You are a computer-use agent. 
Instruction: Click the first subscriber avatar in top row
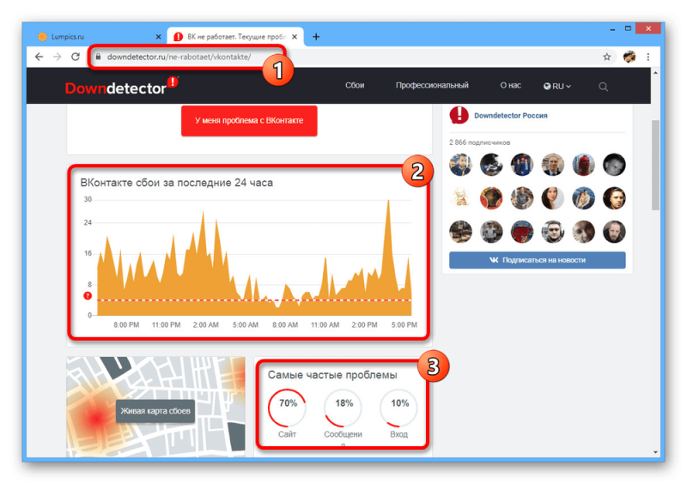pos(460,165)
